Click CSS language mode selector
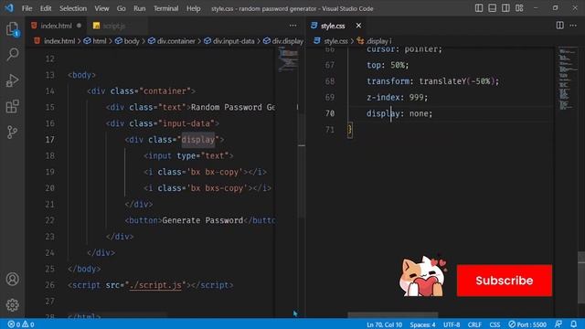585x329 pixels. tap(495, 324)
